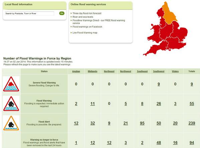This screenshot has width=200, height=148.
Task: Open Floodline Warnings Direct service link
Action: [x=99, y=22]
